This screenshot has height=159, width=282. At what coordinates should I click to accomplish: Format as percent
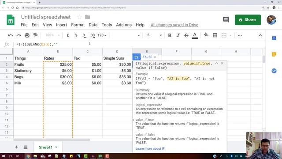pos(76,35)
